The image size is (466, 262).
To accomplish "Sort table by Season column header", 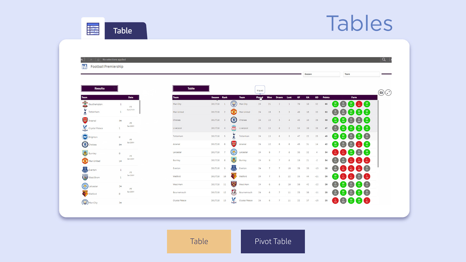I will pos(215,97).
